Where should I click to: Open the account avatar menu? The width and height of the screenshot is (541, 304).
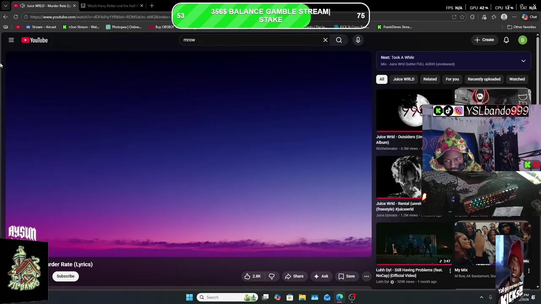(523, 40)
